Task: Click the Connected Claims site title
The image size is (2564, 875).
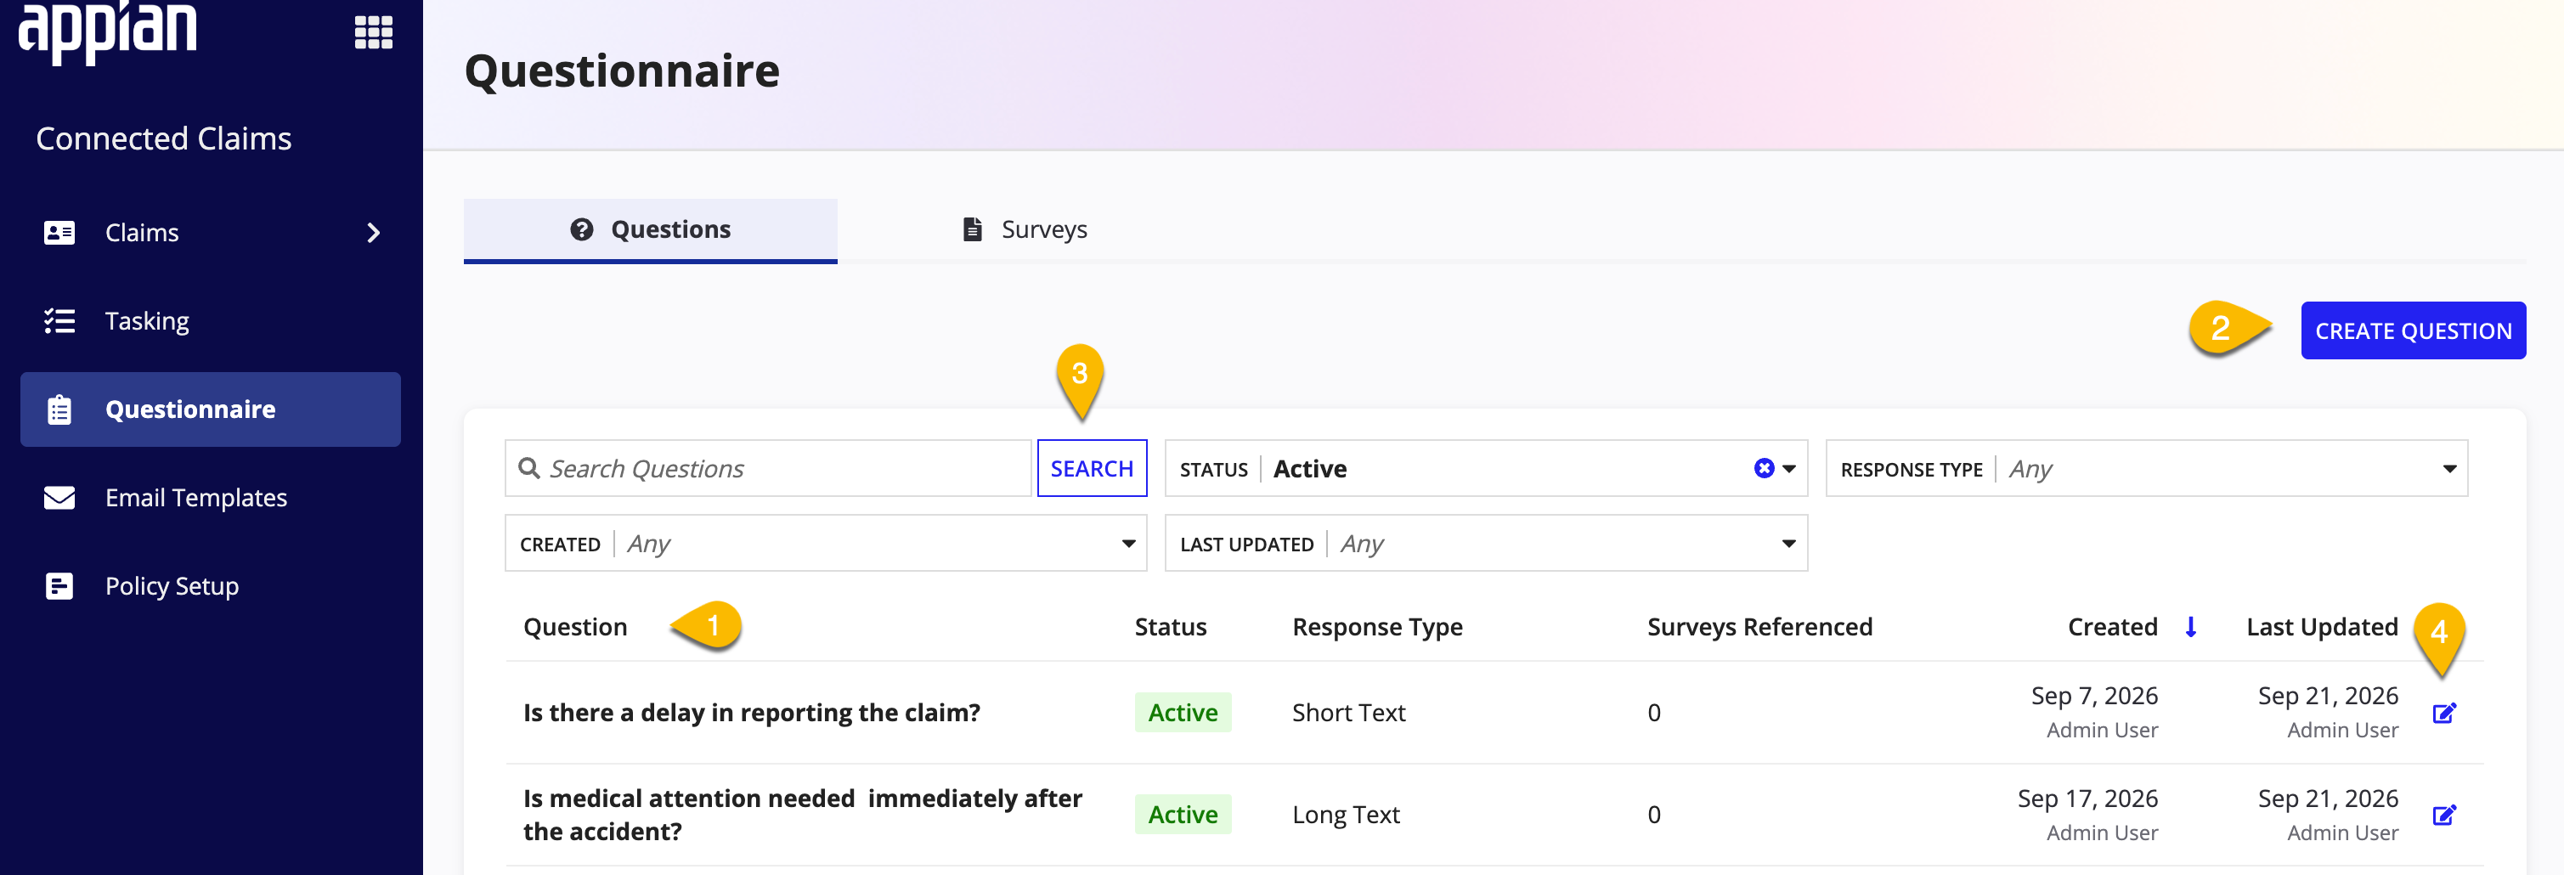Action: pyautogui.click(x=164, y=138)
